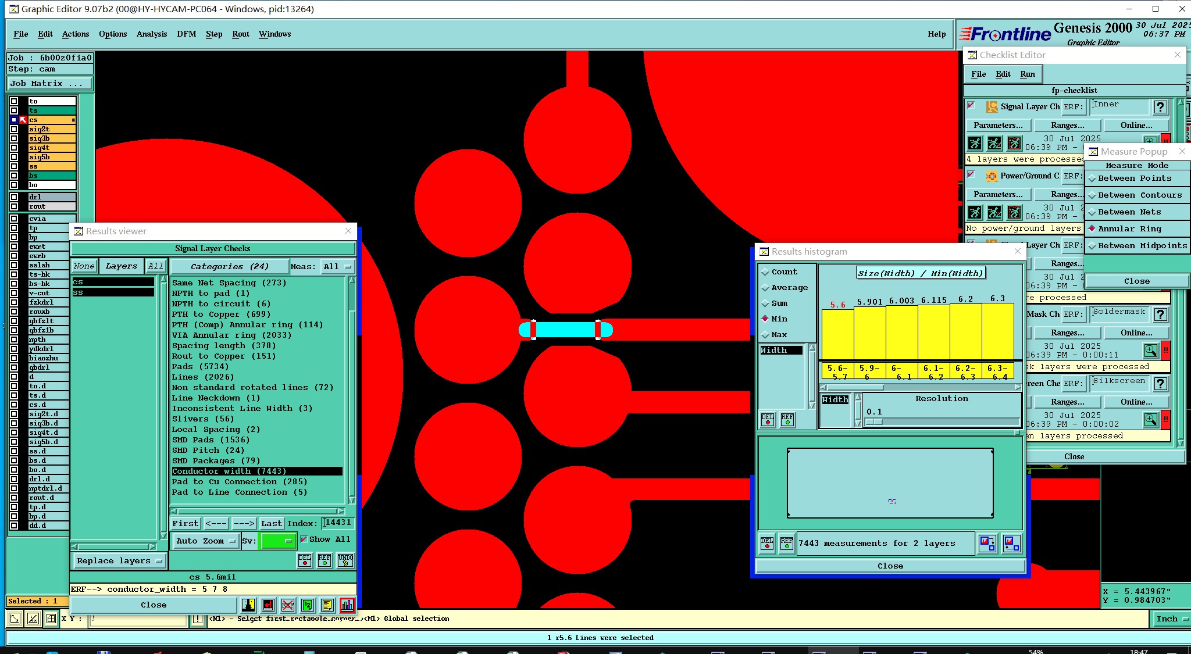Image resolution: width=1191 pixels, height=654 pixels.
Task: Click the crossed-out REF icon
Action: click(287, 605)
